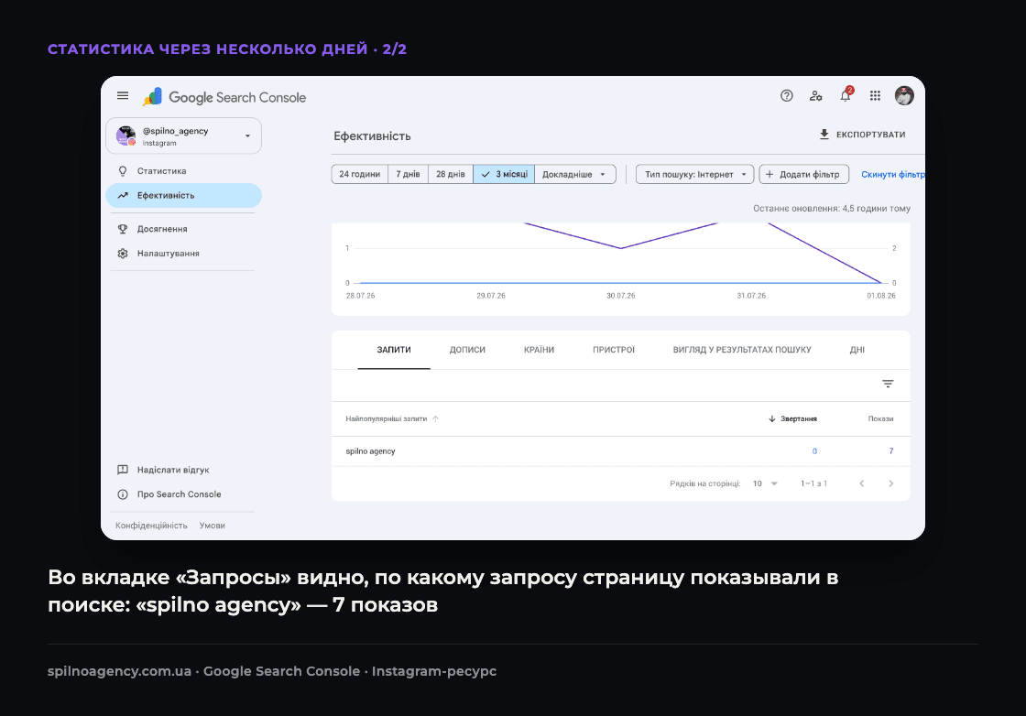
Task: Open the notifications bell
Action: [x=846, y=95]
